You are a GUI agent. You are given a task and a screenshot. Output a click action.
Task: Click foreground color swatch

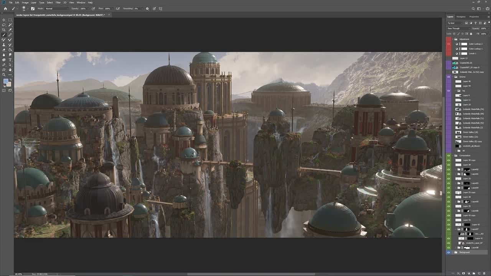(x=5, y=80)
